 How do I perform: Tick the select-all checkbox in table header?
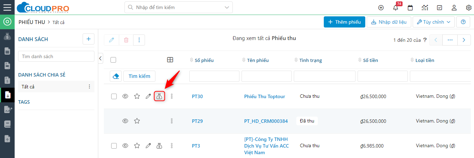(x=113, y=60)
